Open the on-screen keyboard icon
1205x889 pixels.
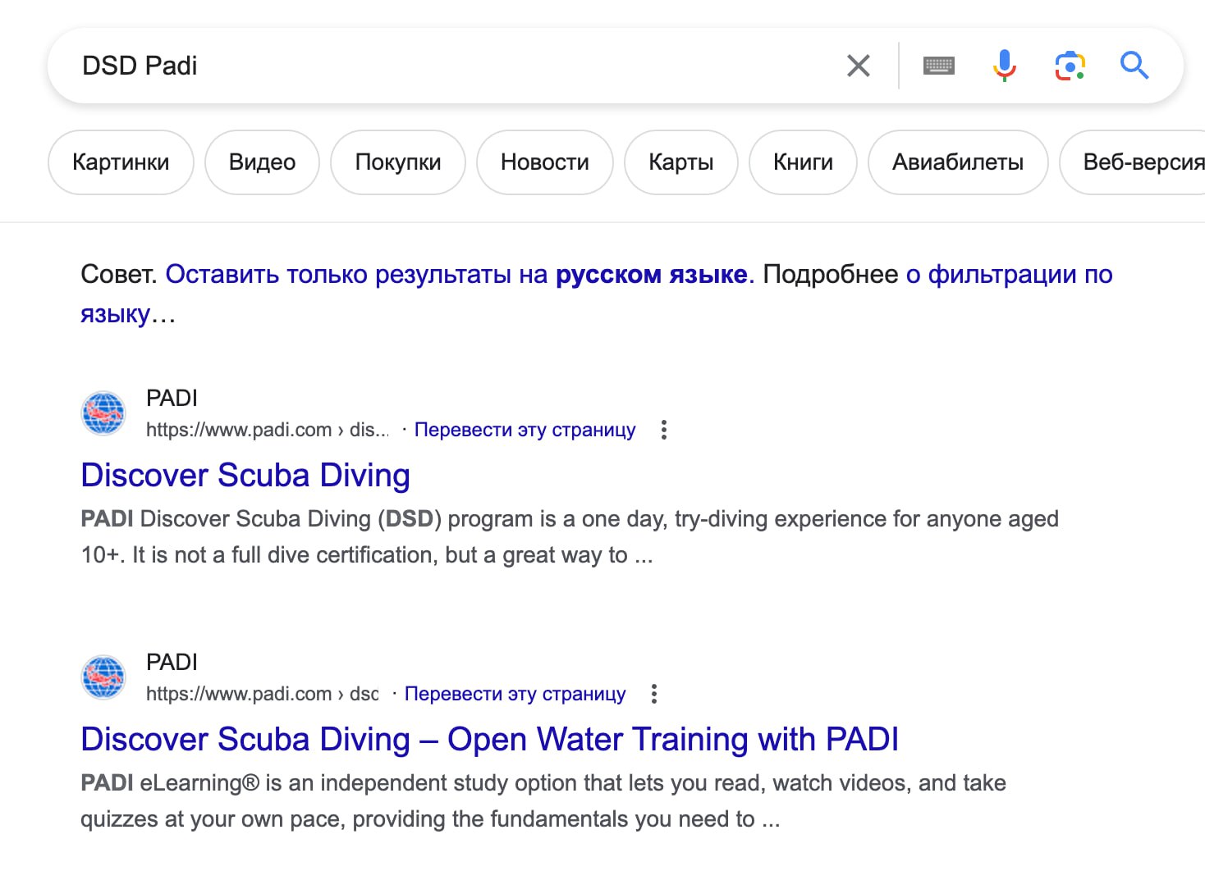[938, 66]
